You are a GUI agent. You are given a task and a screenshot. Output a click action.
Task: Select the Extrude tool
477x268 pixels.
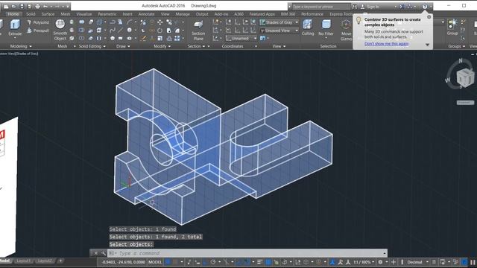coord(15,28)
